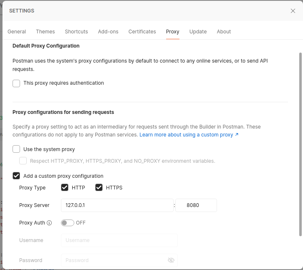The height and width of the screenshot is (270, 303).
Task: Enable 'This proxy requires authentication' checkbox
Action: point(16,83)
